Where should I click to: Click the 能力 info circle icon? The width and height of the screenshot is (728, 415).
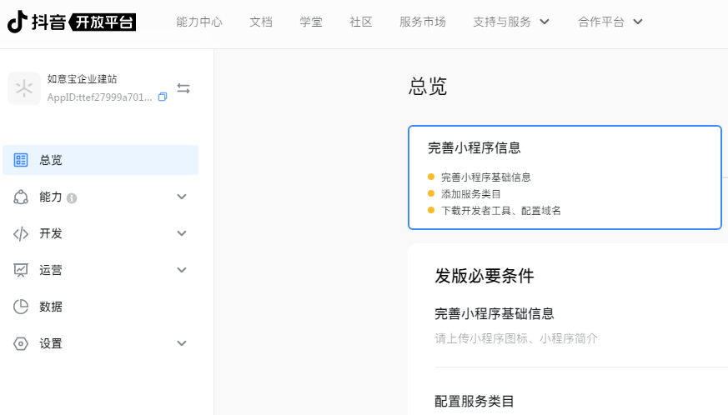coord(72,198)
